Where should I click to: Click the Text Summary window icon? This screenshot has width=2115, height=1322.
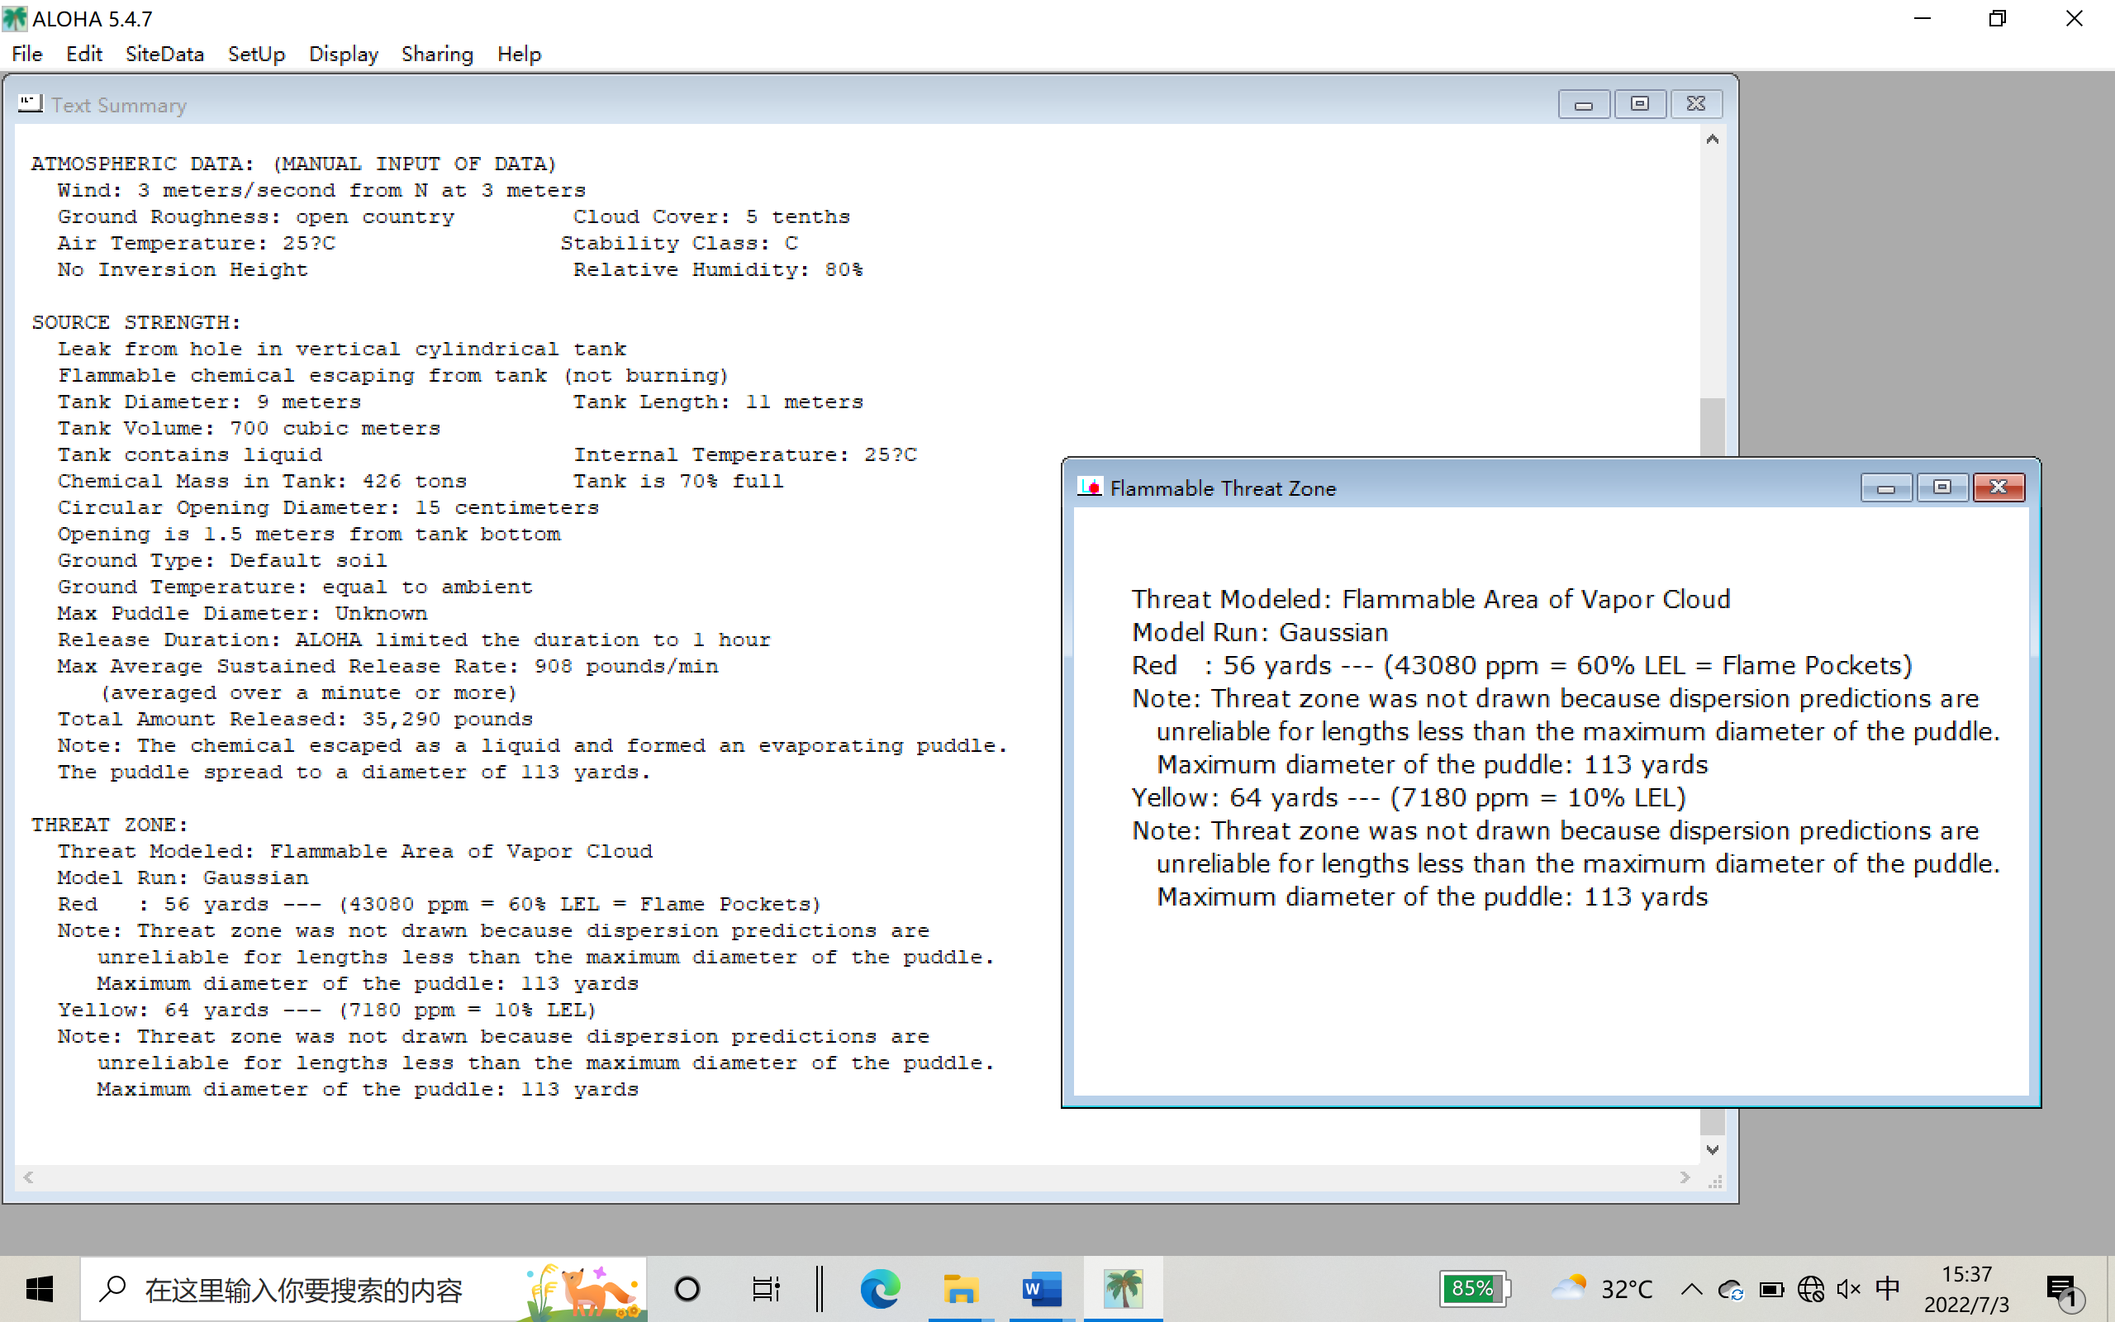click(x=30, y=104)
